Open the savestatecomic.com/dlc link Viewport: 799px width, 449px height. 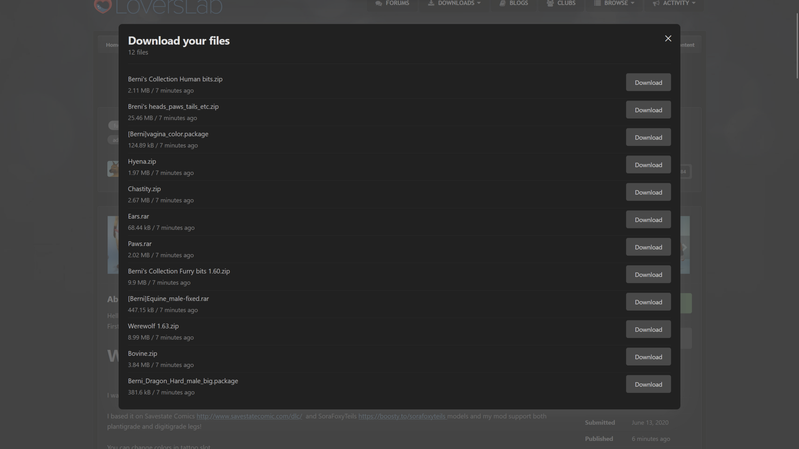coord(249,416)
